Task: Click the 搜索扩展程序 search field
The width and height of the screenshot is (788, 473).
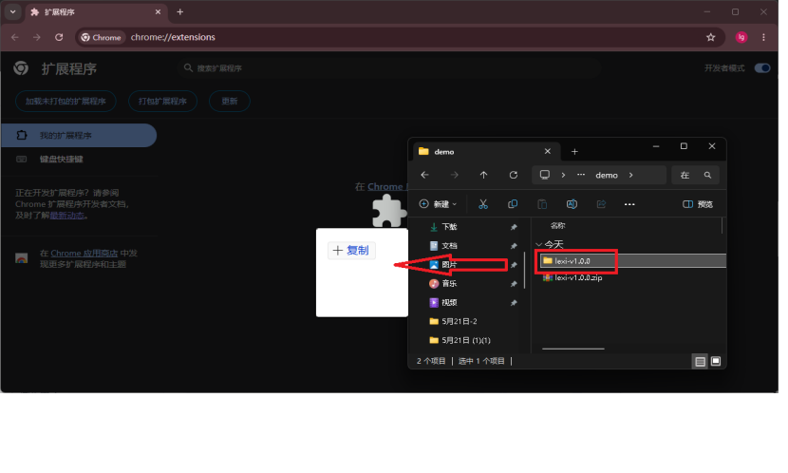Action: pyautogui.click(x=389, y=68)
